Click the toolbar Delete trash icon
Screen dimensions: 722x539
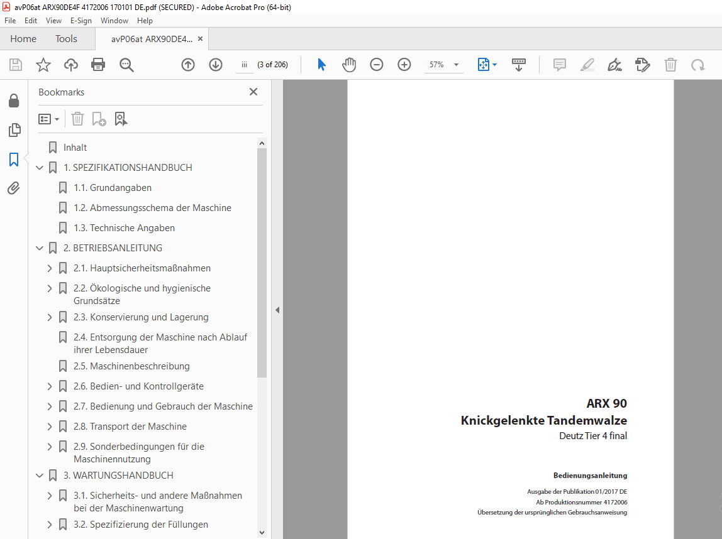tap(670, 65)
